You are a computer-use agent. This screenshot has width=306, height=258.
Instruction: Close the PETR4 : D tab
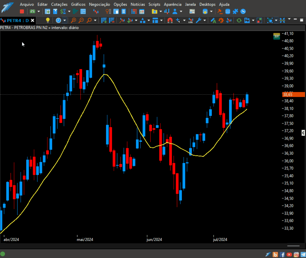(32, 20)
